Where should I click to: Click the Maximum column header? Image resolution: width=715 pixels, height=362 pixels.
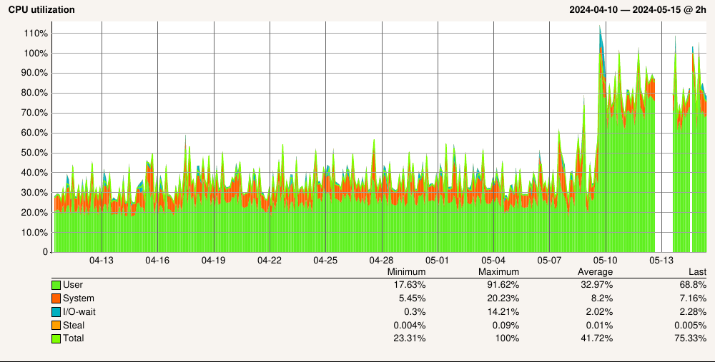click(498, 272)
